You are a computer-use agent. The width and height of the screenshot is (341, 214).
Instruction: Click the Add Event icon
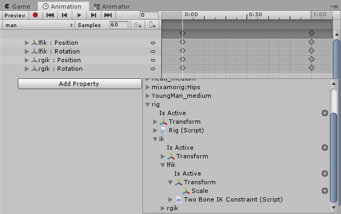click(152, 25)
